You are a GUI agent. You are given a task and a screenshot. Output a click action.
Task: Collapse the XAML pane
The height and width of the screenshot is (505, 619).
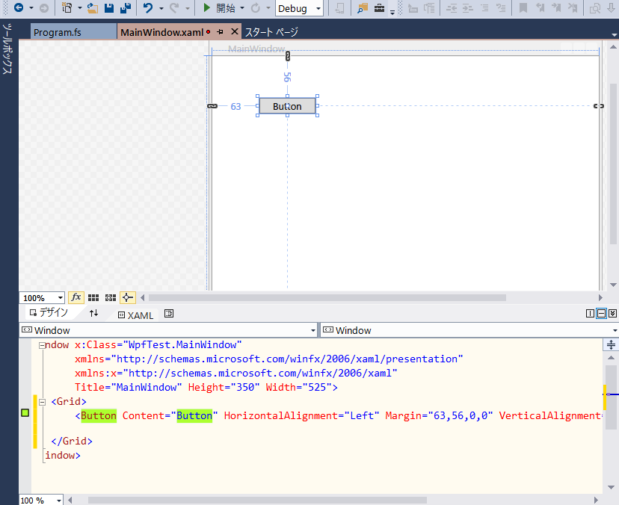[613, 313]
